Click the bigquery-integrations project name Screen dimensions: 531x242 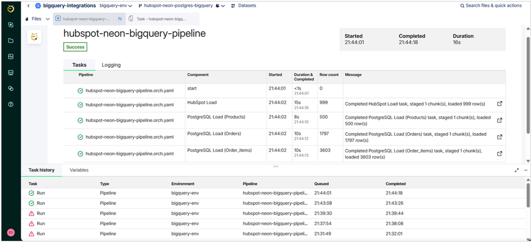pyautogui.click(x=71, y=6)
